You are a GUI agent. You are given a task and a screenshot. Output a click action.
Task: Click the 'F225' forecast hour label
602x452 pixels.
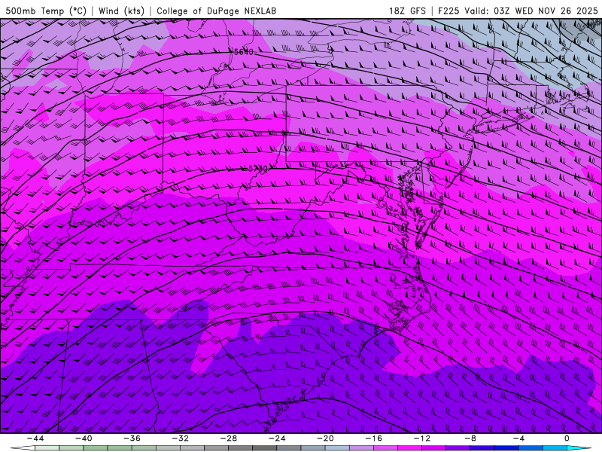pyautogui.click(x=448, y=11)
